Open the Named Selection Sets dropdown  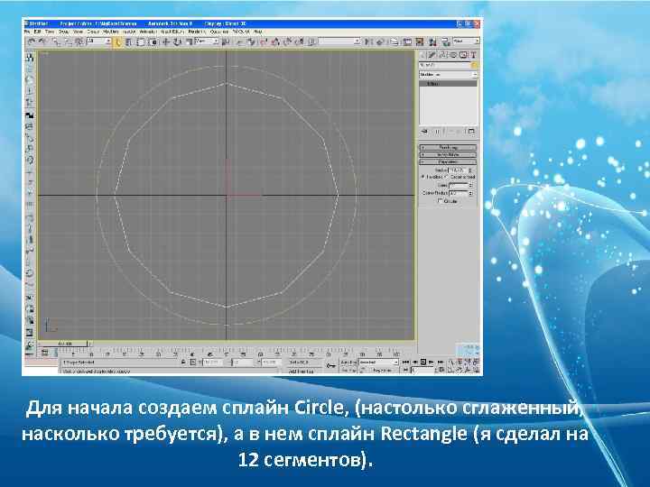339,41
